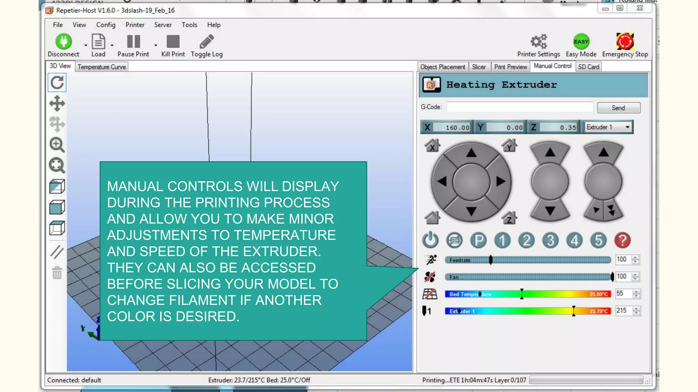Run custom script button 3
The height and width of the screenshot is (392, 698).
click(550, 240)
